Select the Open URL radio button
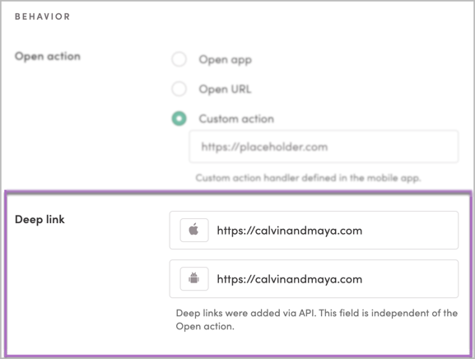Image resolution: width=475 pixels, height=359 pixels. (179, 89)
